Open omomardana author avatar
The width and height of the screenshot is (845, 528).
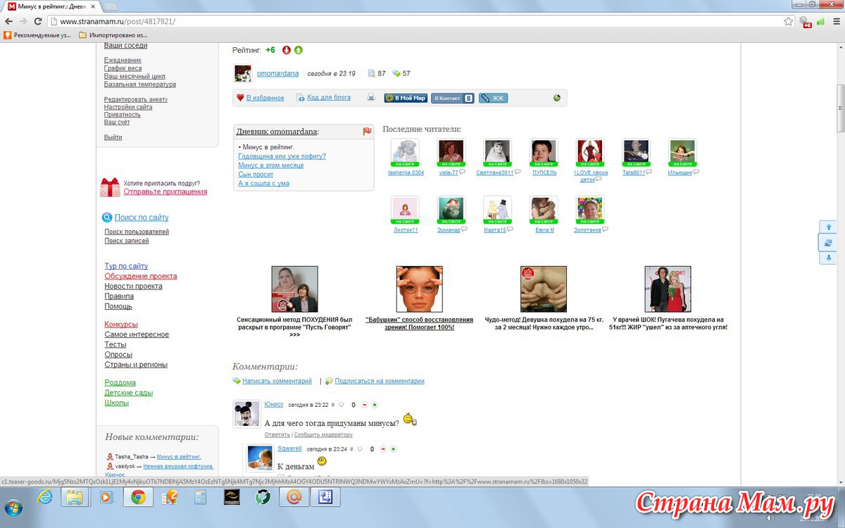(x=243, y=74)
